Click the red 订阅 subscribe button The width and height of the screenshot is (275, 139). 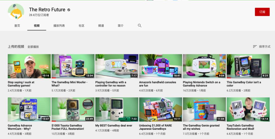(x=262, y=12)
